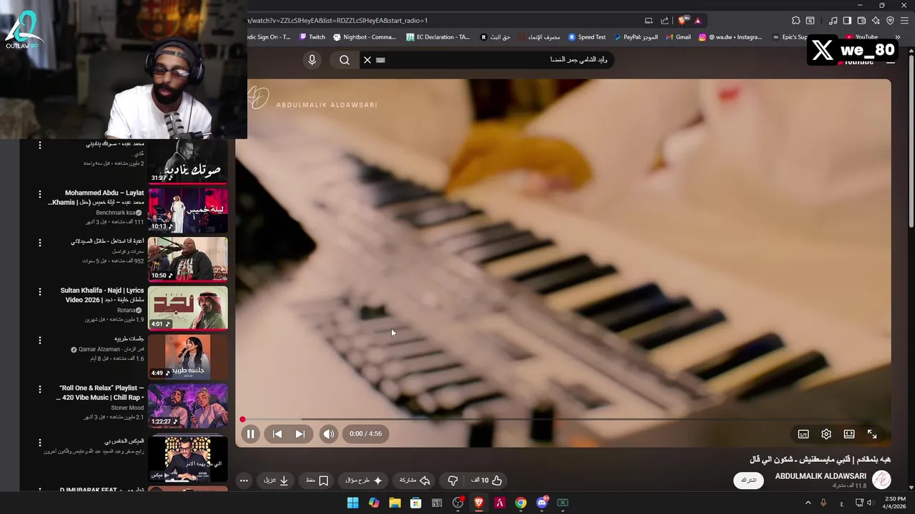Open options menu for the 952 ألف views video

point(39,242)
